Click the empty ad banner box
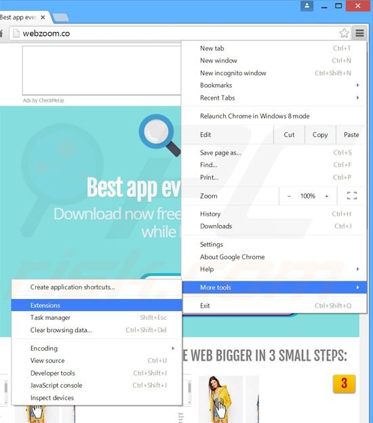The width and height of the screenshot is (373, 423). pos(102,70)
